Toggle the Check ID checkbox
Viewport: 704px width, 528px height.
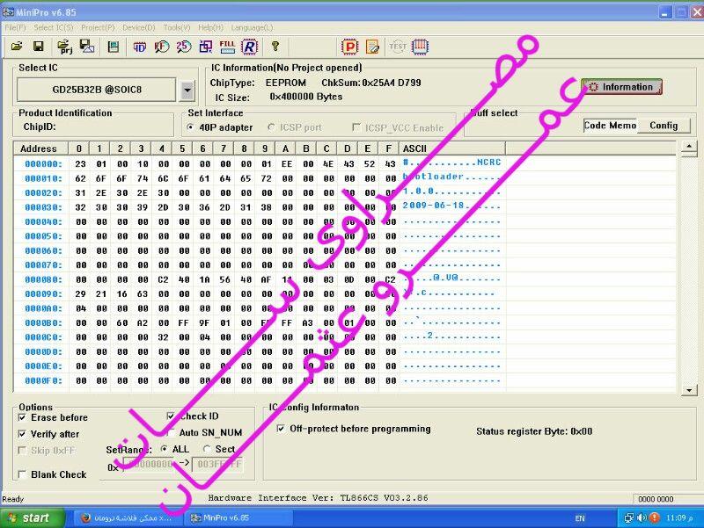tap(171, 416)
